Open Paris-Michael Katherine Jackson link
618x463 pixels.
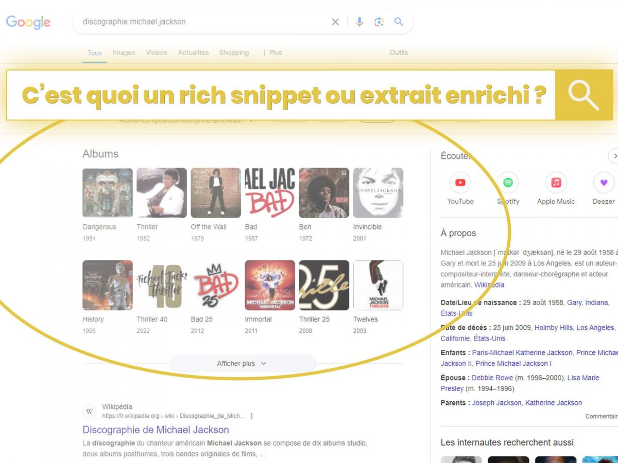click(x=522, y=352)
